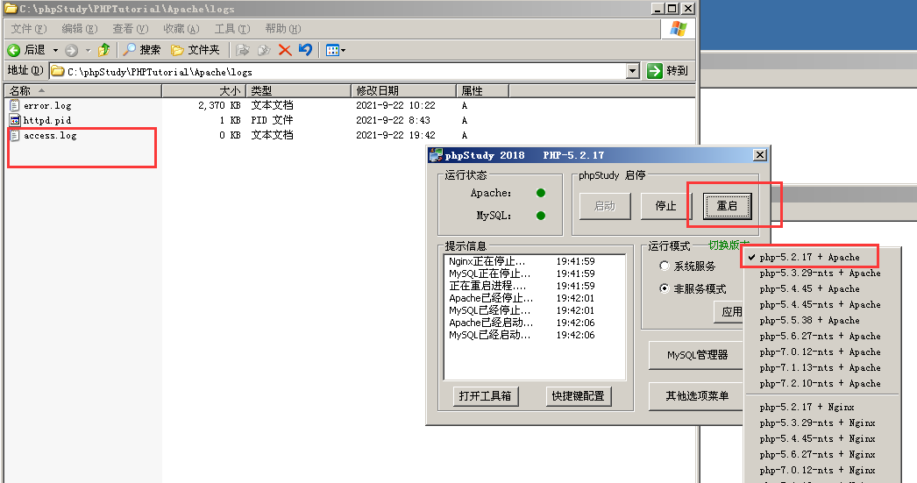The height and width of the screenshot is (483, 917).
Task: Click the 打开工具箱 button
Action: [485, 396]
